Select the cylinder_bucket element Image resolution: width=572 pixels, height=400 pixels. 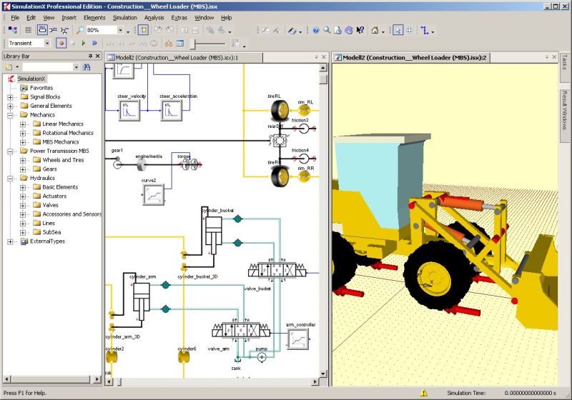tap(213, 235)
